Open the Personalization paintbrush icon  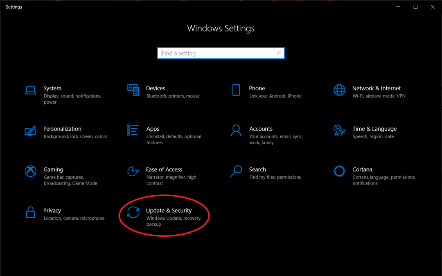click(x=31, y=131)
